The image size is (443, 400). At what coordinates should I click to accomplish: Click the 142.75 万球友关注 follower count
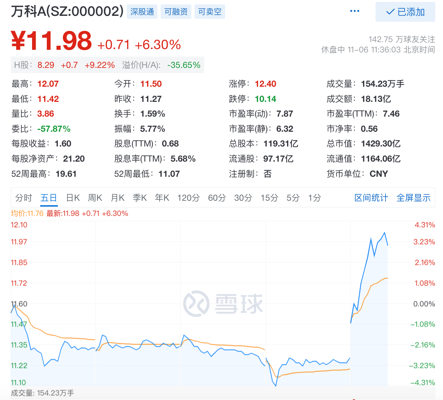[402, 39]
